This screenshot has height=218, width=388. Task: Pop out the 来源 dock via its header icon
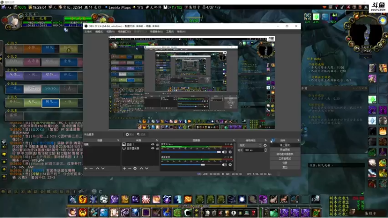tap(156, 140)
